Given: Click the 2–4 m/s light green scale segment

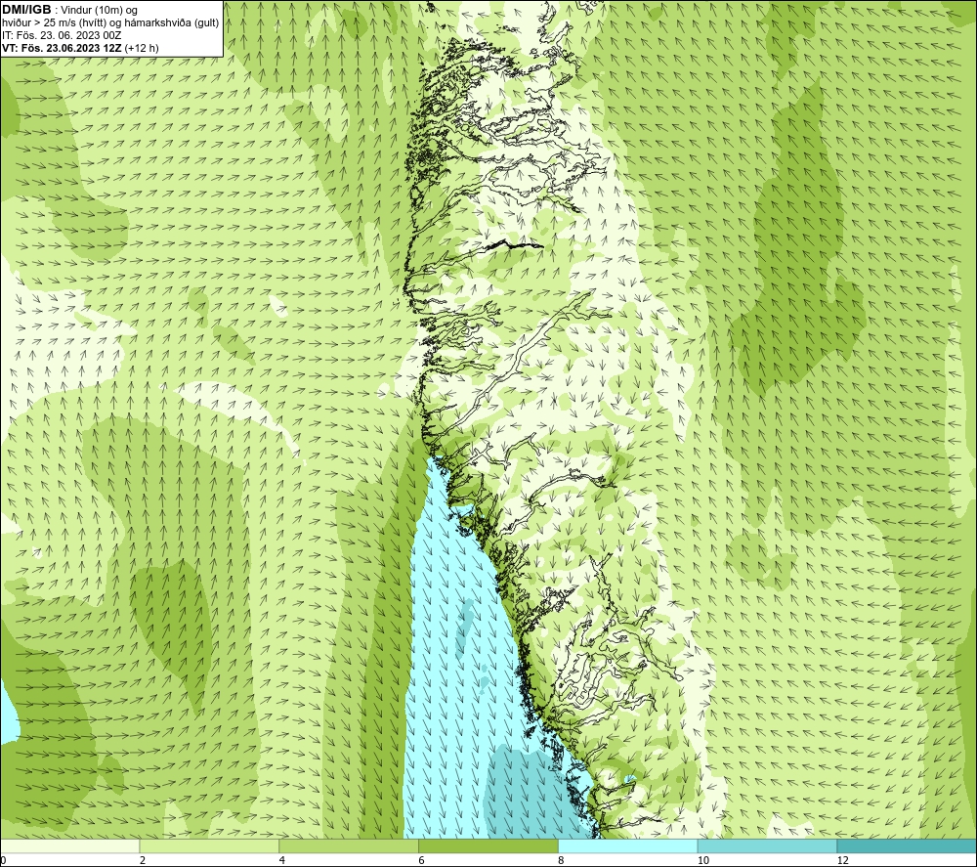Looking at the screenshot, I should tap(209, 845).
